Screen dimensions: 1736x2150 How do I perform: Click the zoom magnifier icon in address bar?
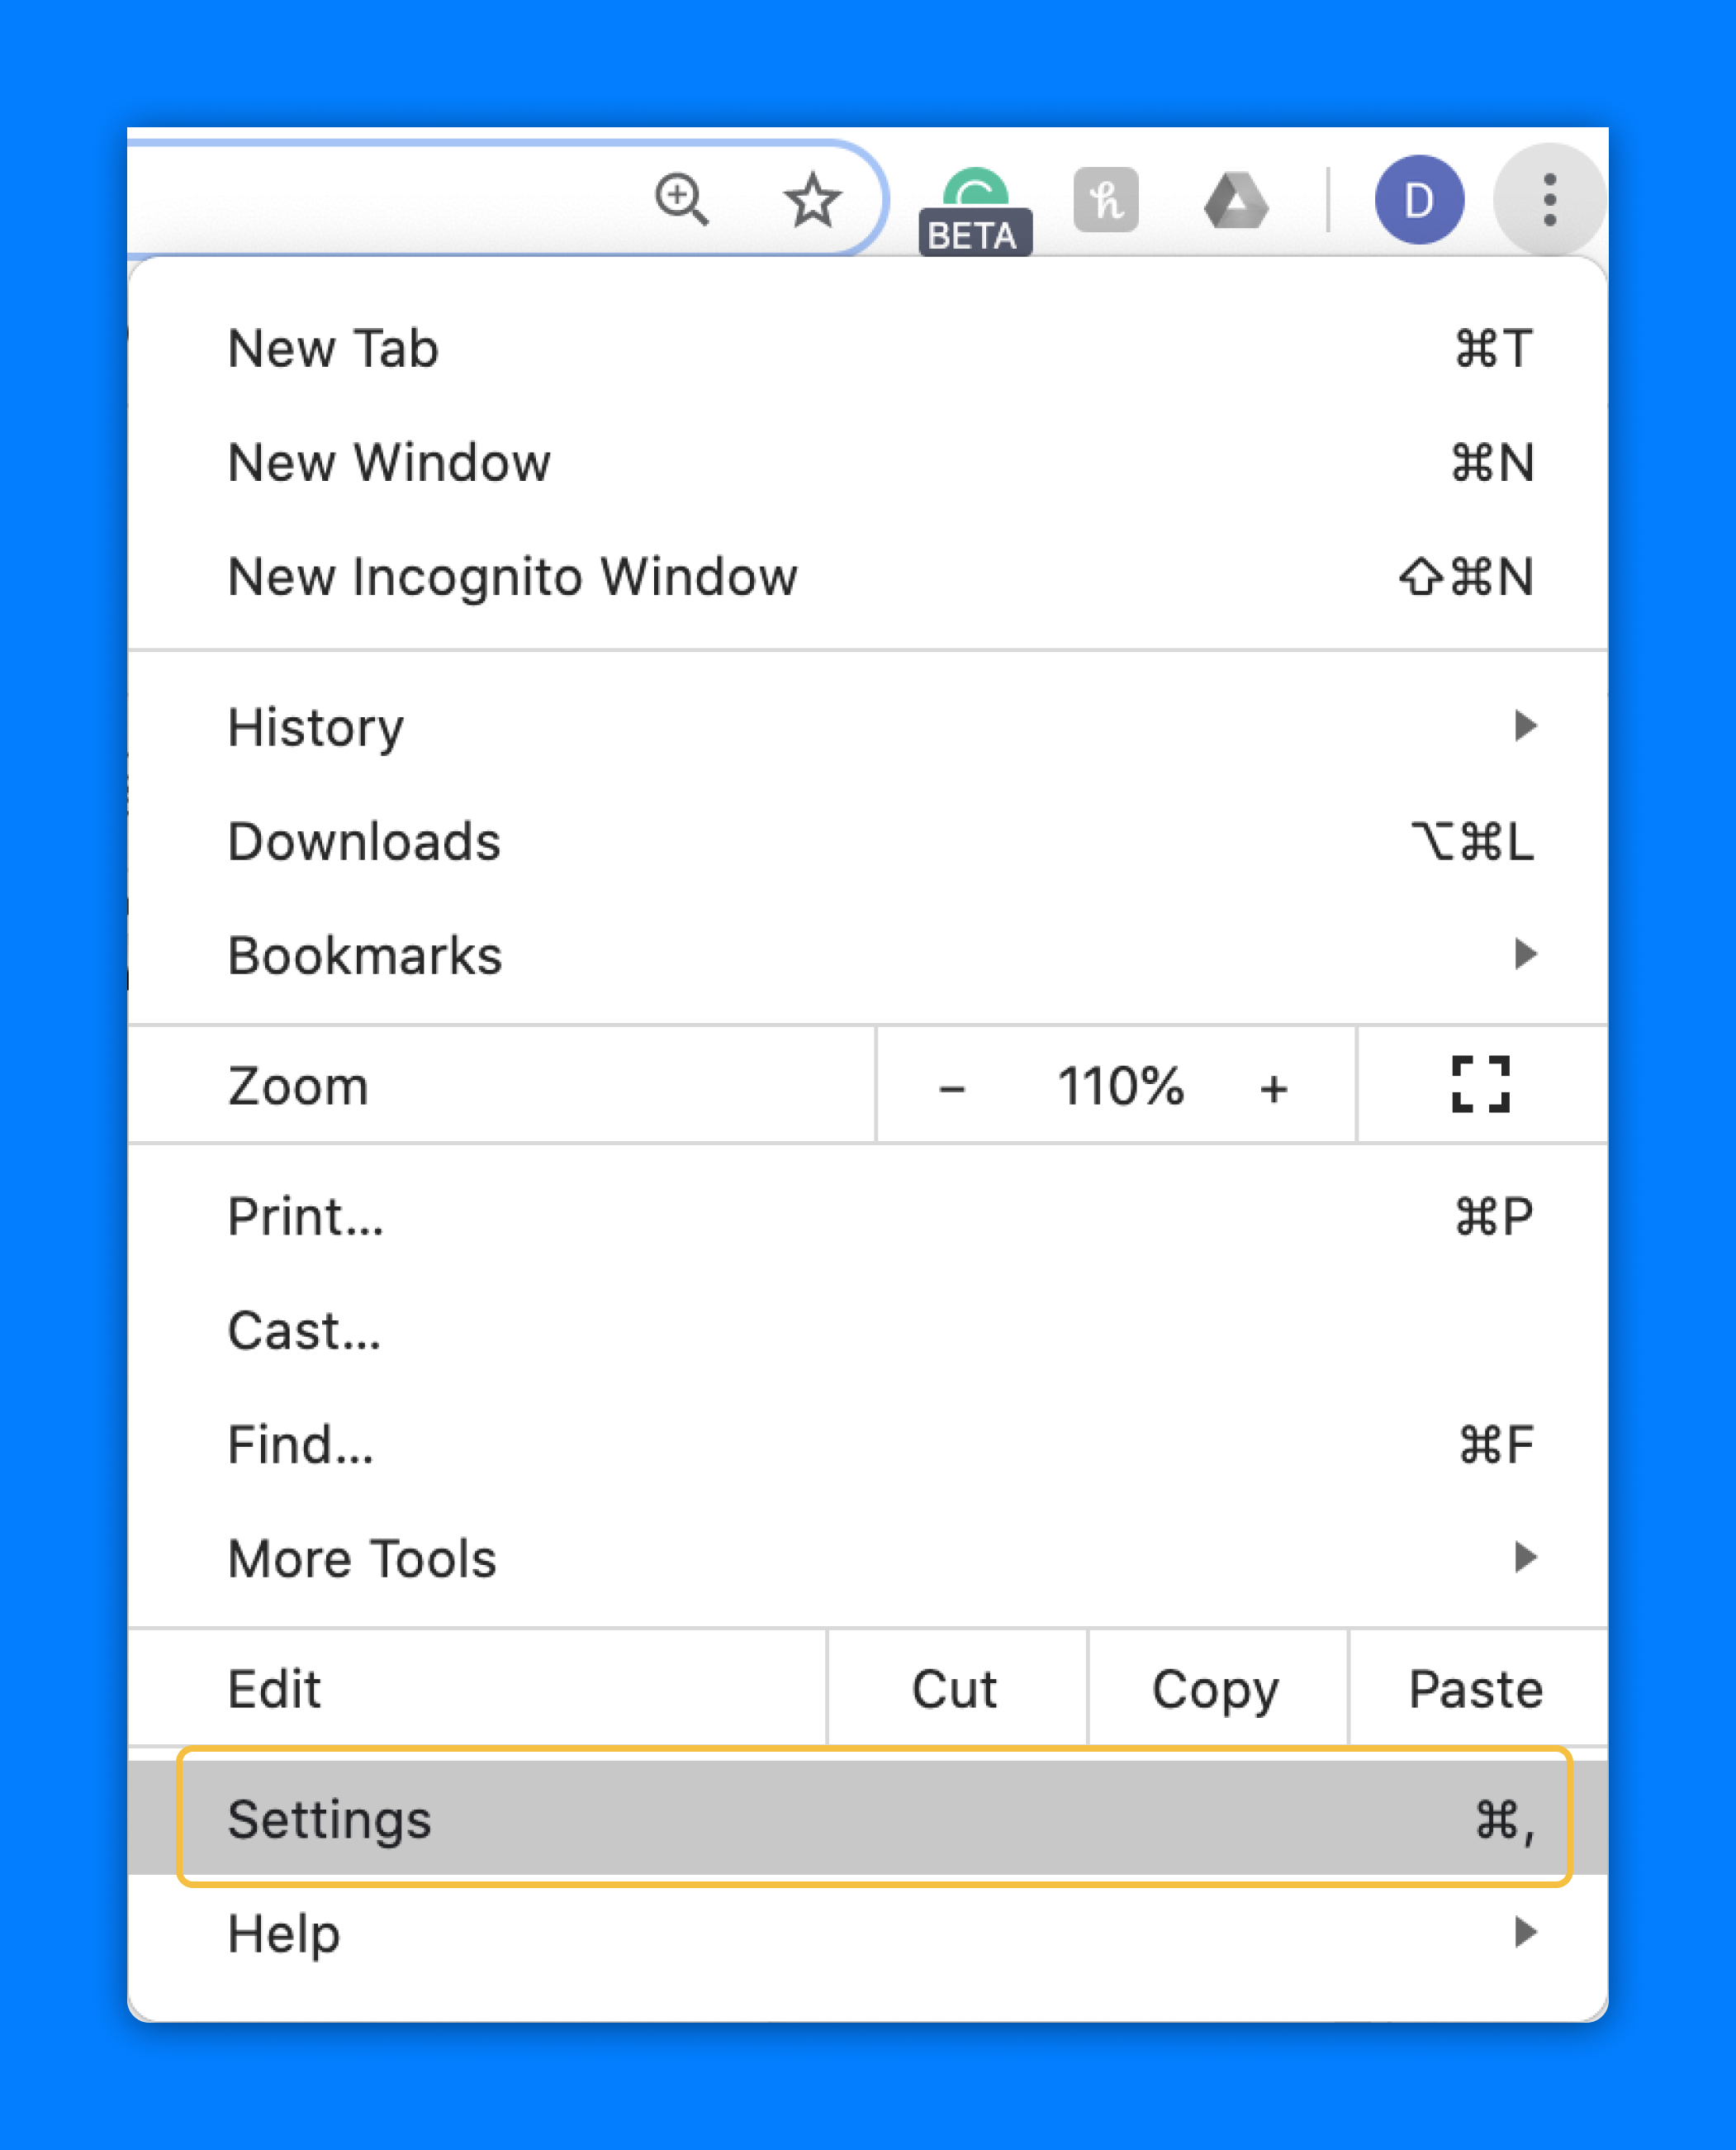point(682,199)
